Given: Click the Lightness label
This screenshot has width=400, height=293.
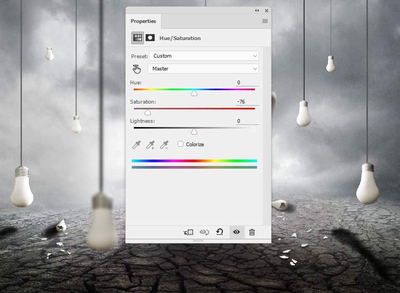Looking at the screenshot, I should click(142, 121).
